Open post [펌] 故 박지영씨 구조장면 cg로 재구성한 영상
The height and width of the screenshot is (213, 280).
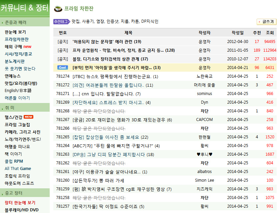coord(122,189)
